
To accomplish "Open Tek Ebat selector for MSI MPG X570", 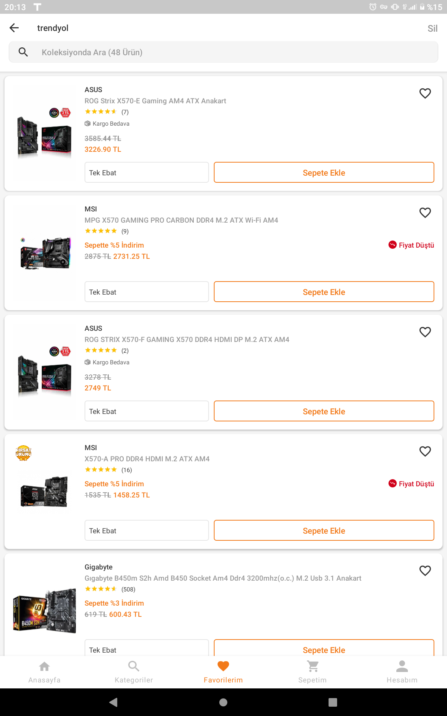I will click(x=146, y=292).
